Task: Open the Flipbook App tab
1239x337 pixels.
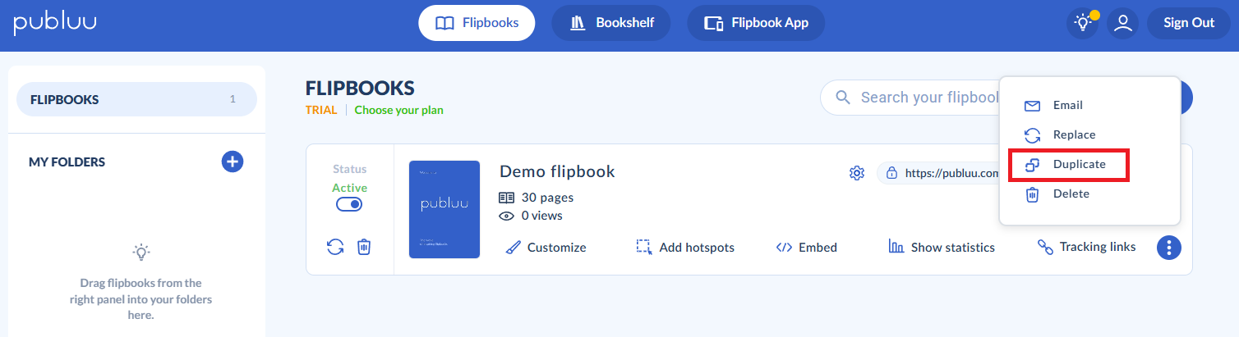Action: pyautogui.click(x=756, y=23)
